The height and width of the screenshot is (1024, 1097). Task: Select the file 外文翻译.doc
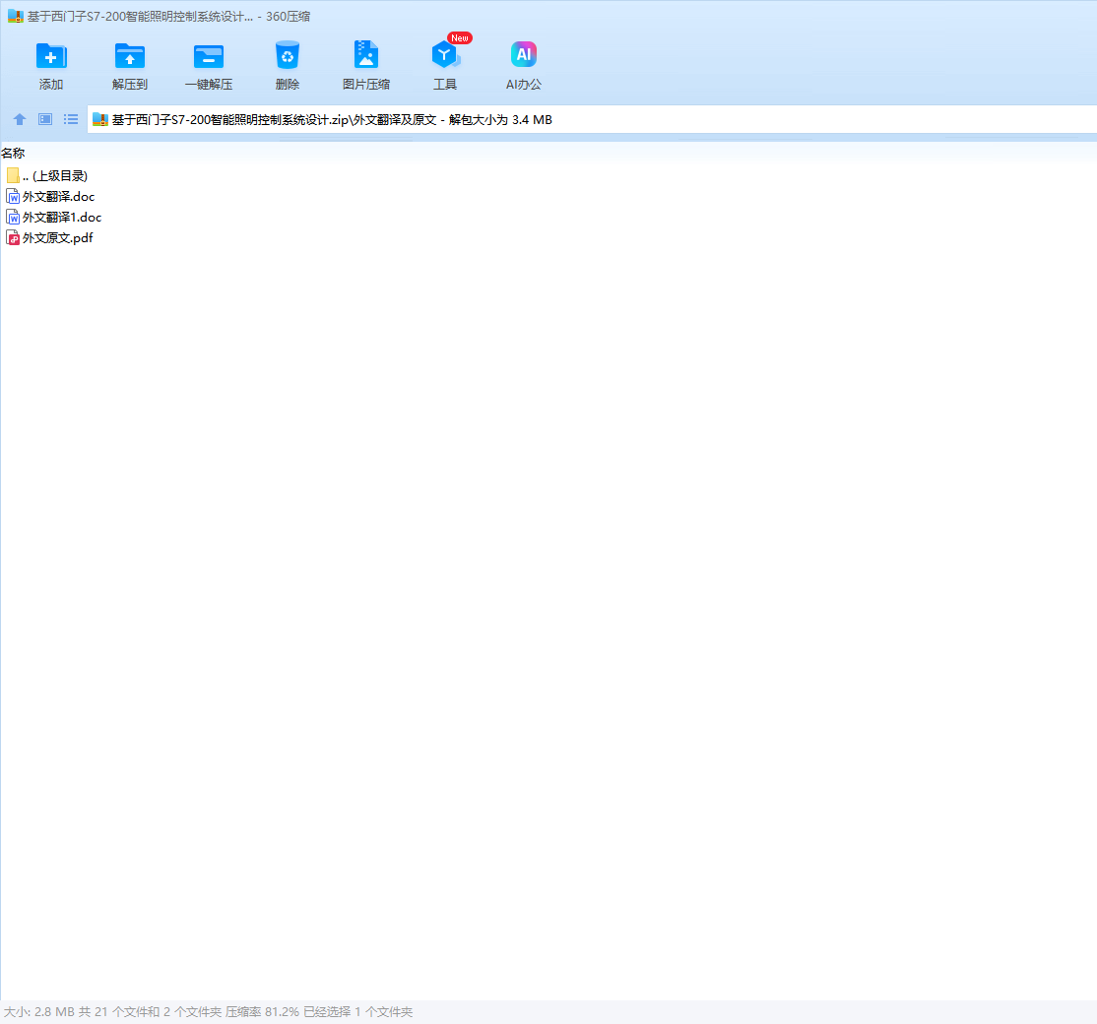[x=50, y=197]
